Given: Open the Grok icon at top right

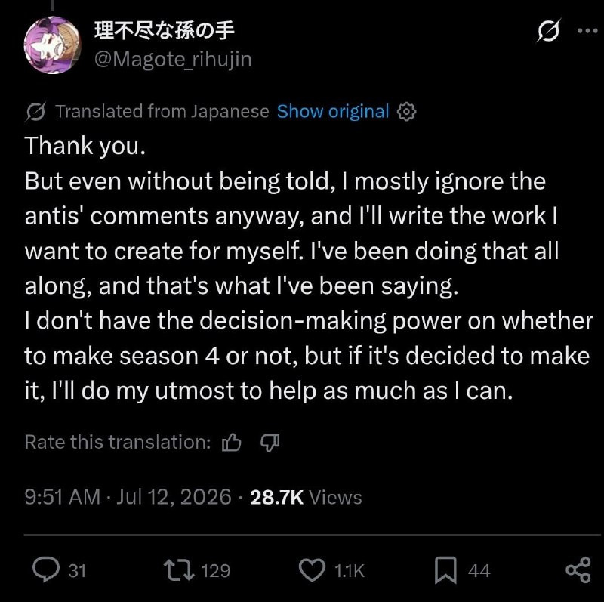Looking at the screenshot, I should click(549, 30).
